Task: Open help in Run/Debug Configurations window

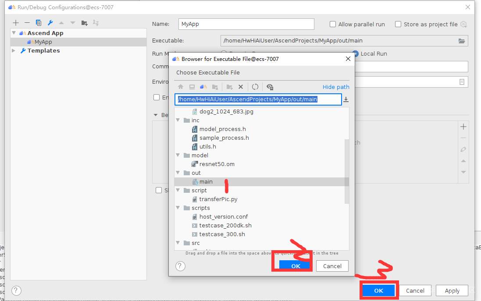Action: click(x=16, y=290)
